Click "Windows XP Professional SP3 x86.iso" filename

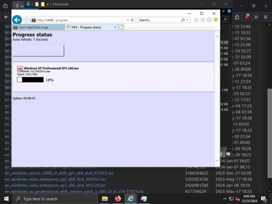(51, 68)
